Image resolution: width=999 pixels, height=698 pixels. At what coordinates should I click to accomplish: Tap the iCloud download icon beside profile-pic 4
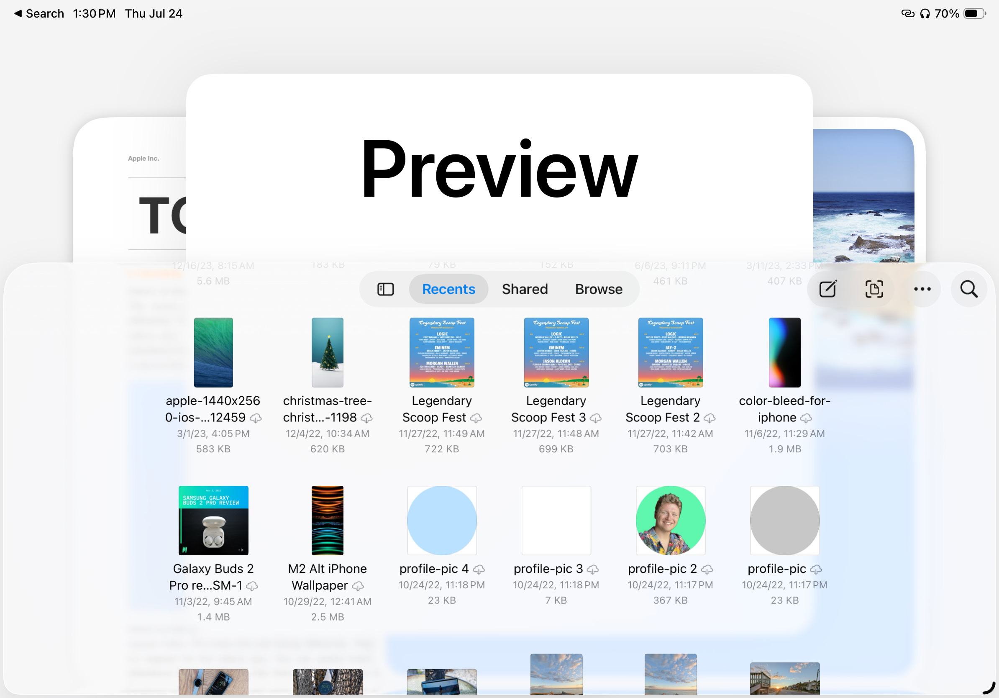click(479, 570)
